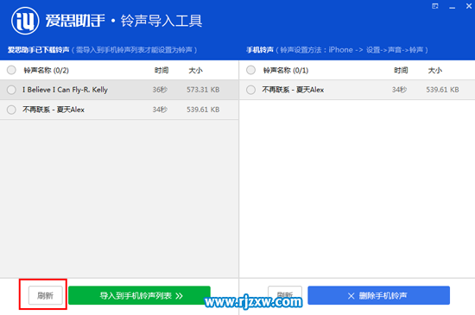Click the i4 logo icon
Viewport: 475px width, 315px height.
click(25, 21)
